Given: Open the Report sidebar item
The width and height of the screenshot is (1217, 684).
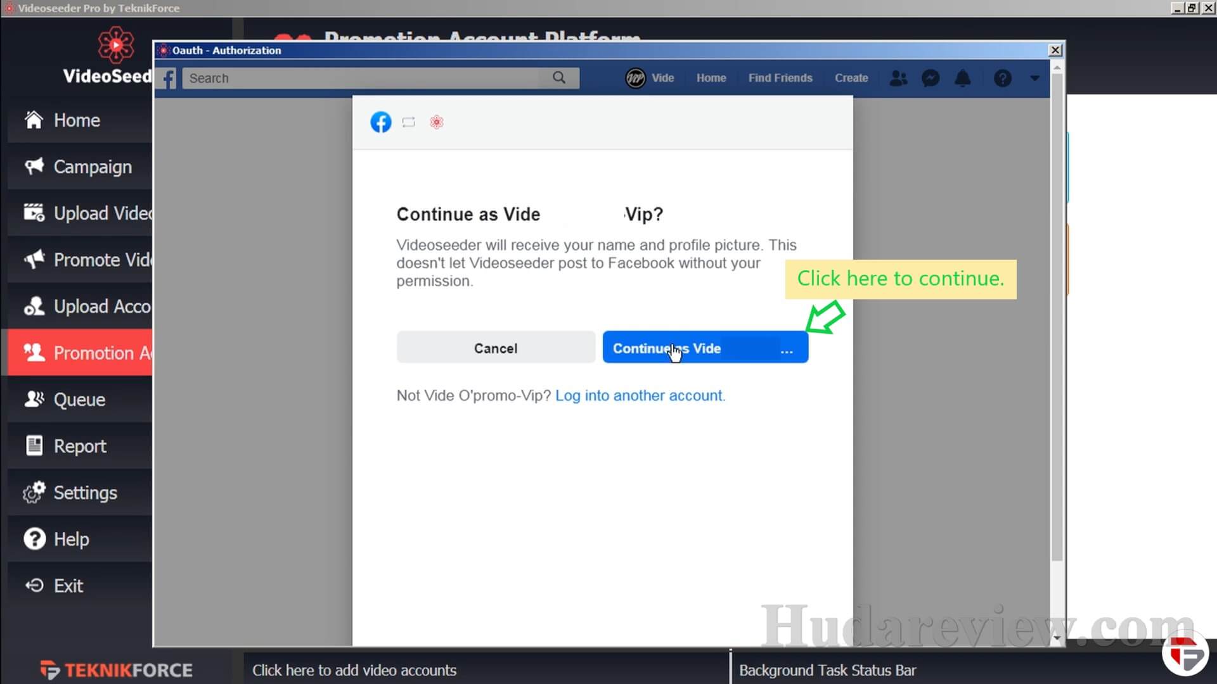Looking at the screenshot, I should [x=80, y=446].
